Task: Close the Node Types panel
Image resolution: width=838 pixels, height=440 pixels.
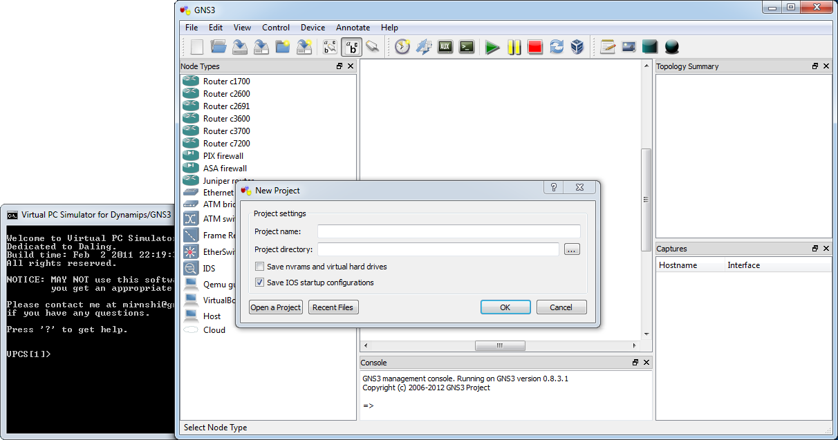Action: coord(351,66)
